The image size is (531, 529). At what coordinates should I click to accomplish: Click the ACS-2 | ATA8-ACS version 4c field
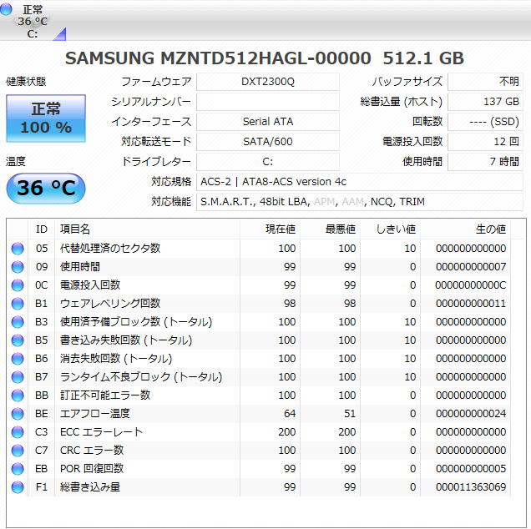pos(360,182)
